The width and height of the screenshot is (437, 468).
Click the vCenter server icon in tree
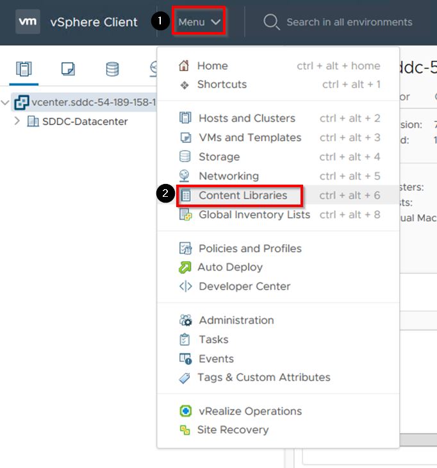22,103
